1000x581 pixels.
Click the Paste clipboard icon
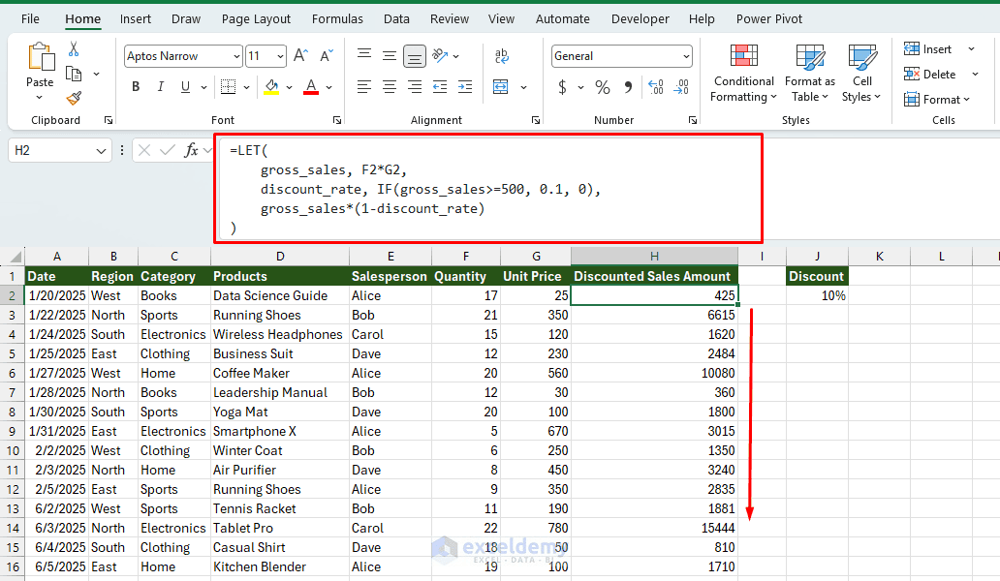pyautogui.click(x=40, y=57)
